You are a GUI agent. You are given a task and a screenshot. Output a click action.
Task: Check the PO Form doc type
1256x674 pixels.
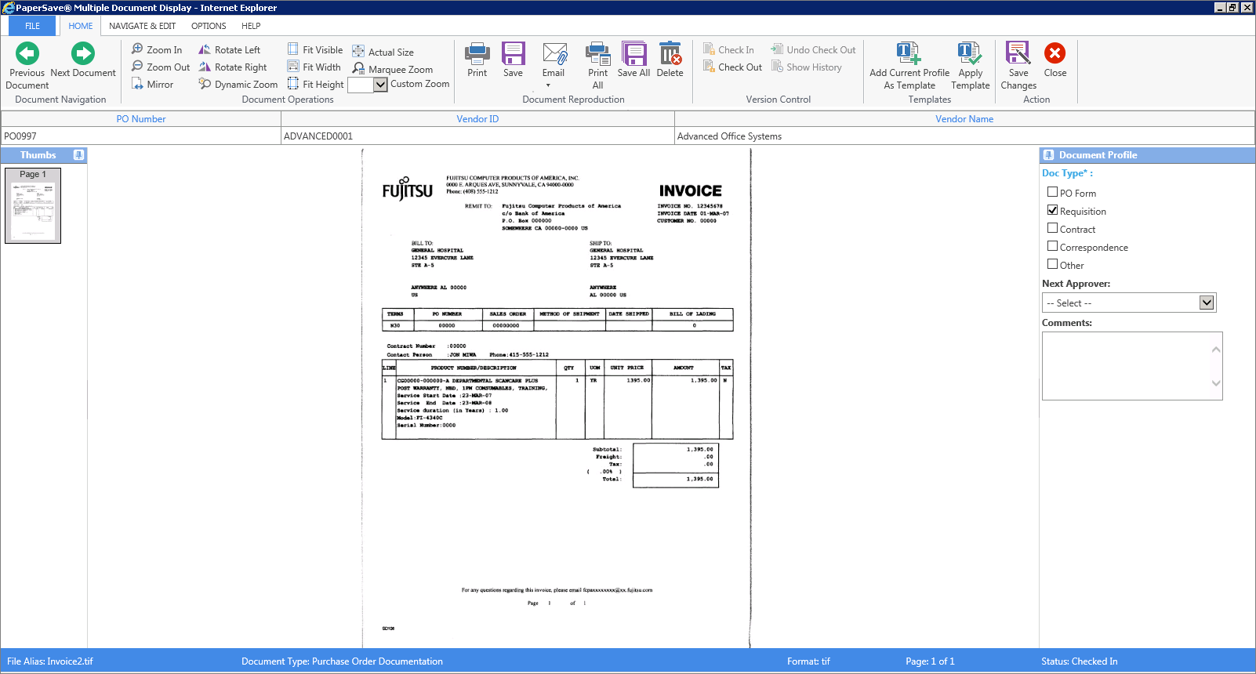pos(1052,191)
